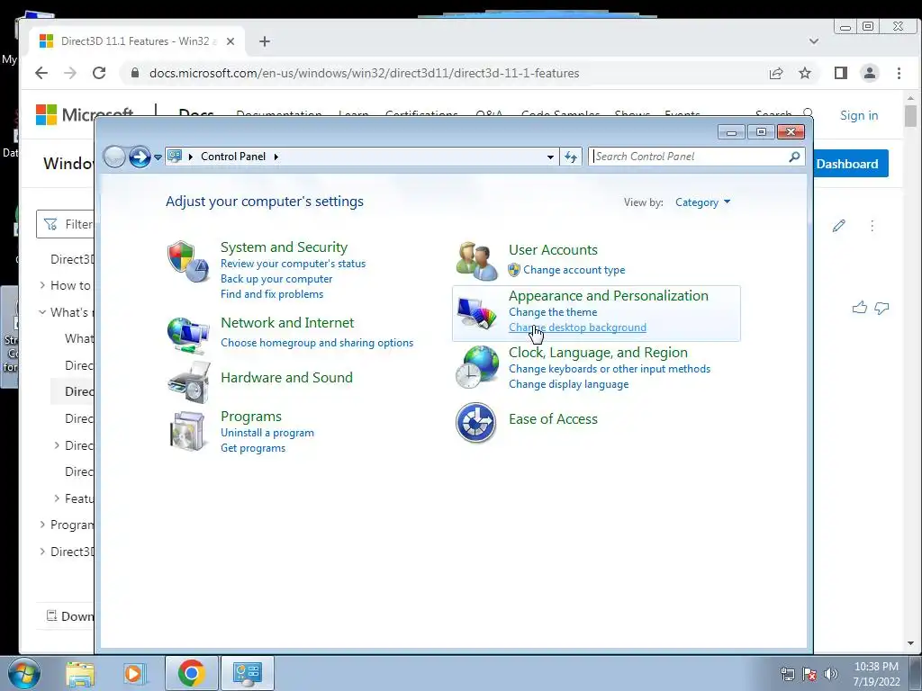The height and width of the screenshot is (691, 922).
Task: Select the Direct3D 11.1 Features tab
Action: pos(137,41)
